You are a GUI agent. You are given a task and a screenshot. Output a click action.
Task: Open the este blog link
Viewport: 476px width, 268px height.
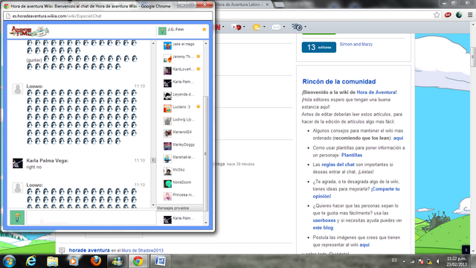tap(323, 228)
